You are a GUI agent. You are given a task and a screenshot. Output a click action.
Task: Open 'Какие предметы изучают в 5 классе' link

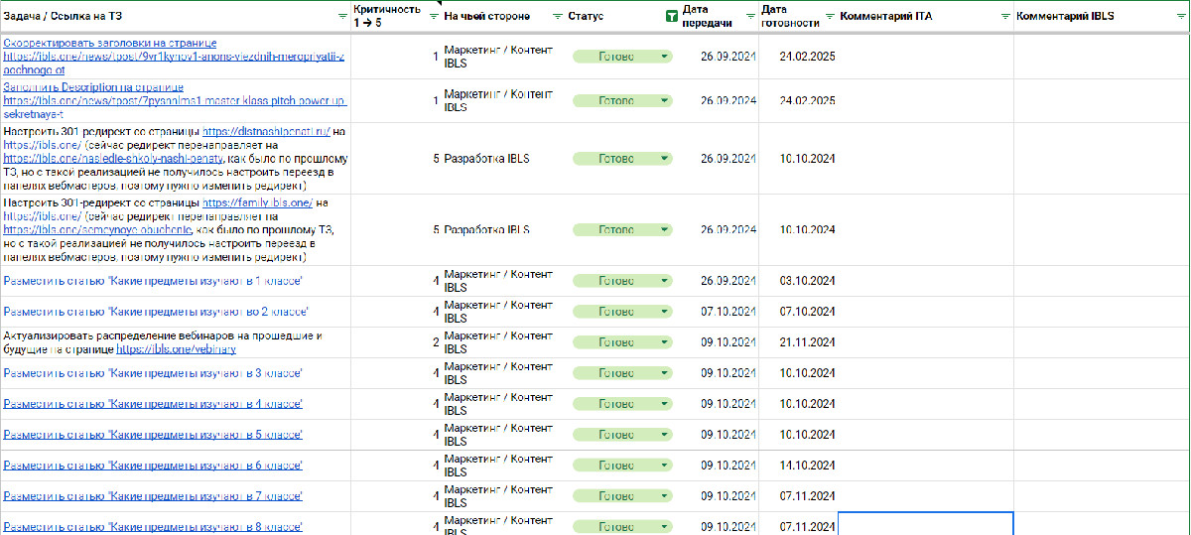(153, 435)
